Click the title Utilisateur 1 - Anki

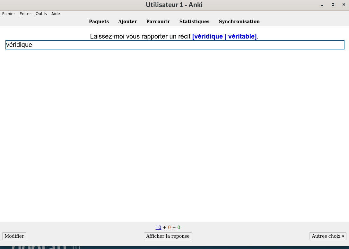click(x=174, y=5)
